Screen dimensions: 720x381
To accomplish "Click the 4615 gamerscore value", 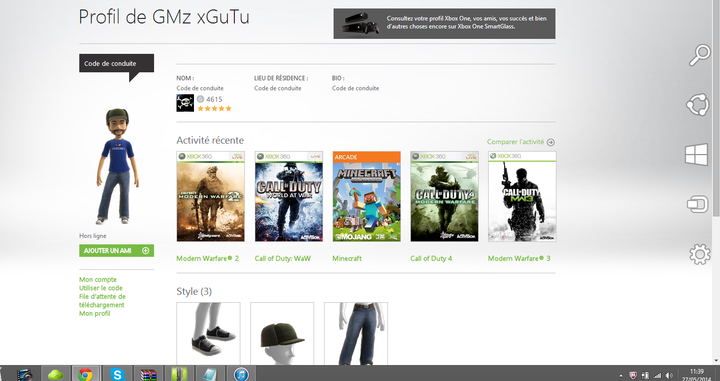I will click(214, 99).
